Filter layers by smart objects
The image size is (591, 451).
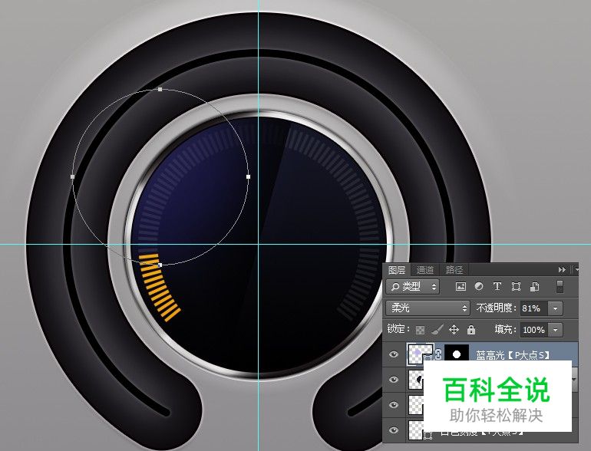[x=534, y=287]
